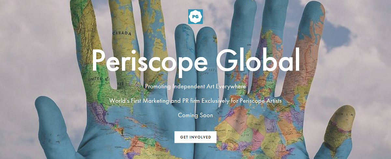The image size is (391, 159).
Task: Select the 'Promoting Independent Art Everywhere' tagline
Action: click(195, 87)
